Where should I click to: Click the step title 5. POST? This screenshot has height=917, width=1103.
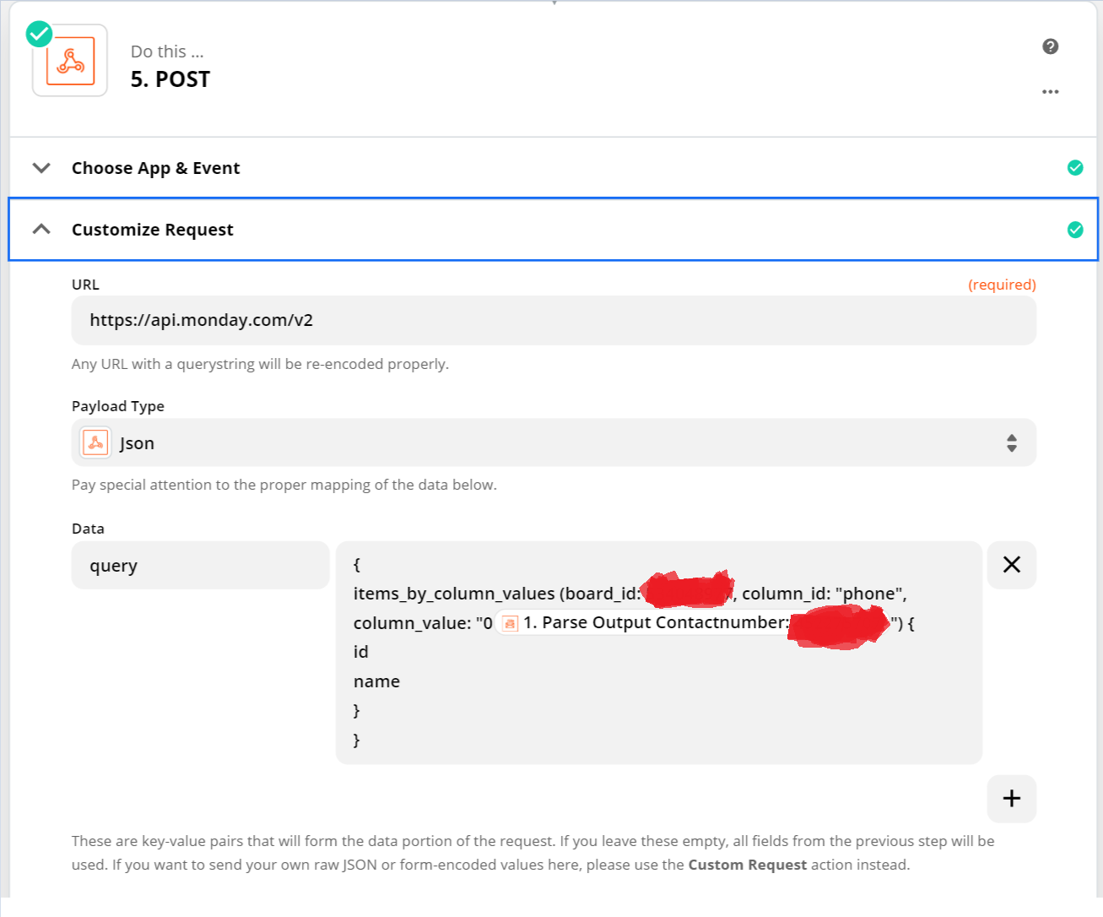point(170,79)
